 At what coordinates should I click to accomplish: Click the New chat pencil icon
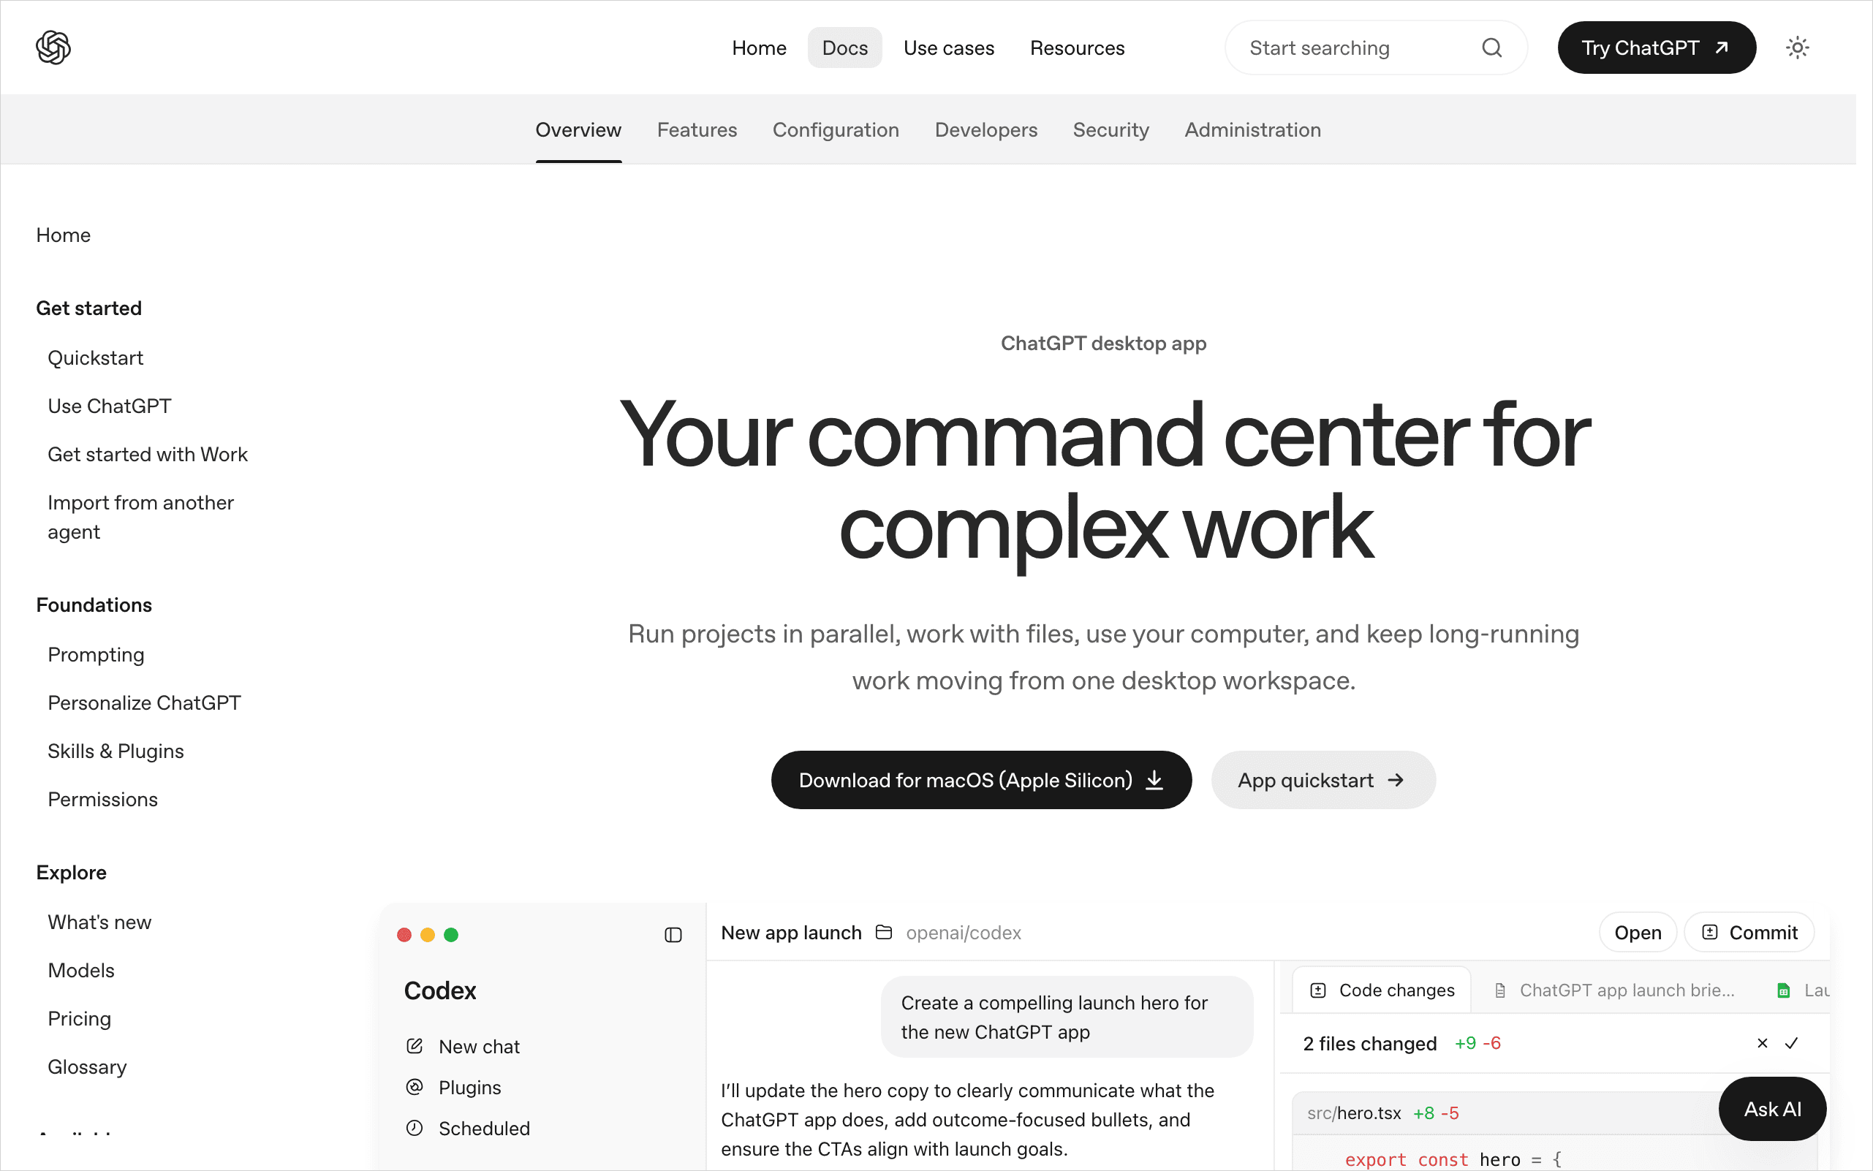coord(415,1046)
